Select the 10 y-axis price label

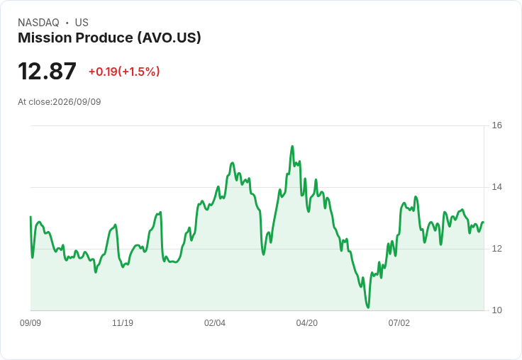(x=497, y=310)
